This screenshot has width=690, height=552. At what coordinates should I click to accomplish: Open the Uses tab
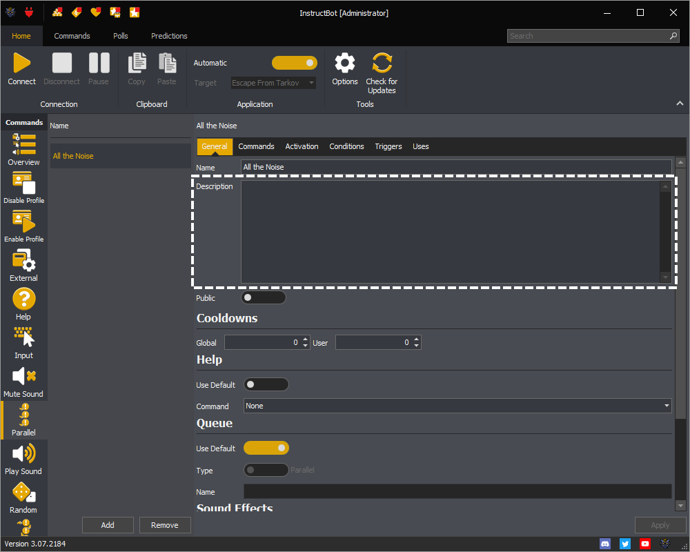point(421,146)
